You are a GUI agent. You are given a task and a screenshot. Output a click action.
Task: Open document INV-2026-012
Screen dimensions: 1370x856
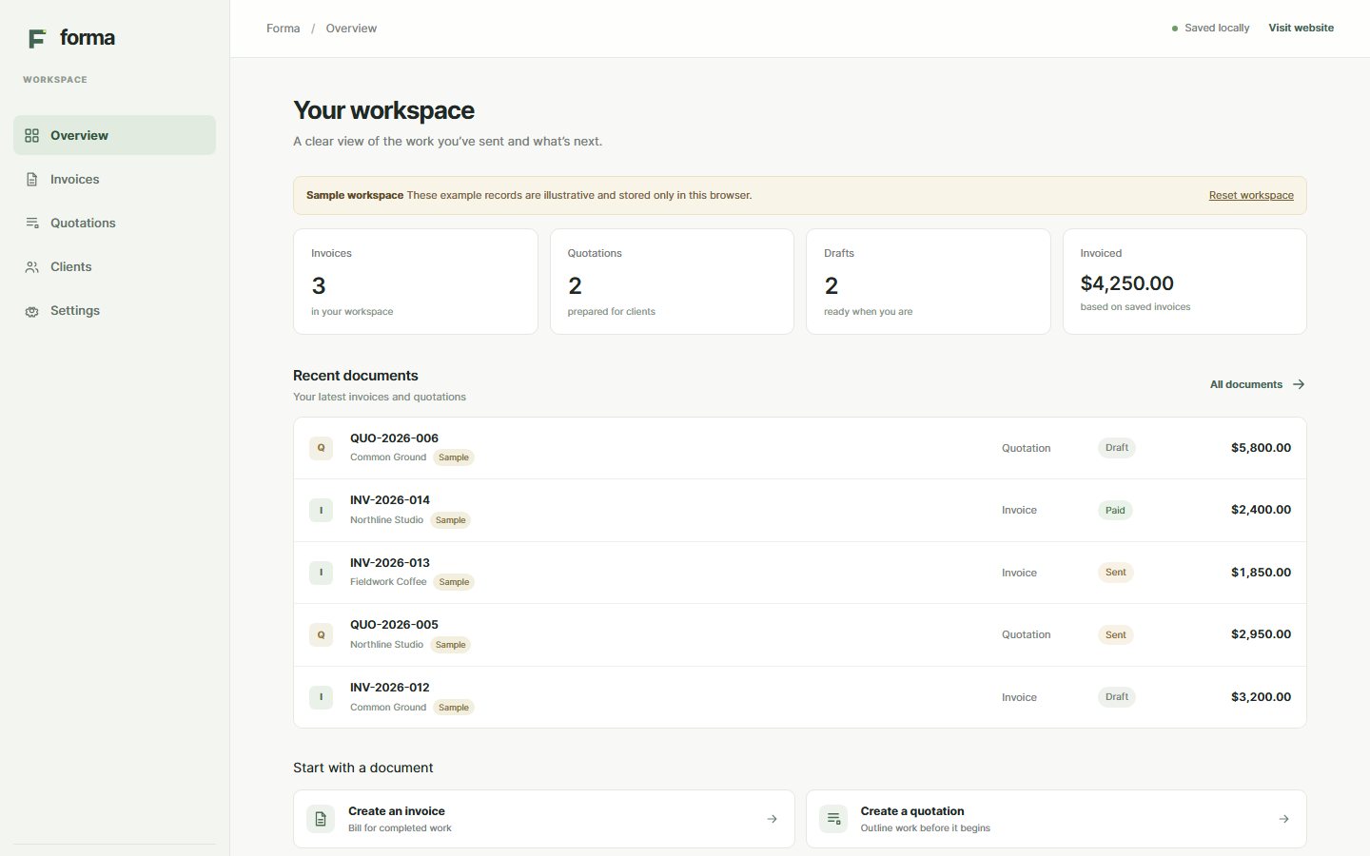tap(800, 697)
